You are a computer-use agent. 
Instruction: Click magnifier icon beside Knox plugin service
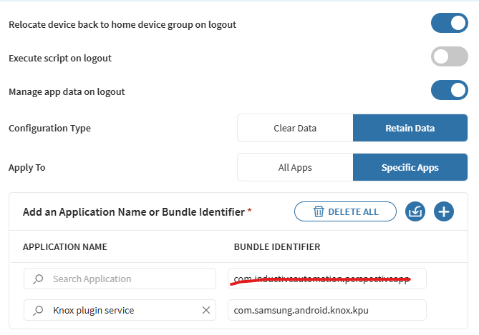(x=39, y=310)
